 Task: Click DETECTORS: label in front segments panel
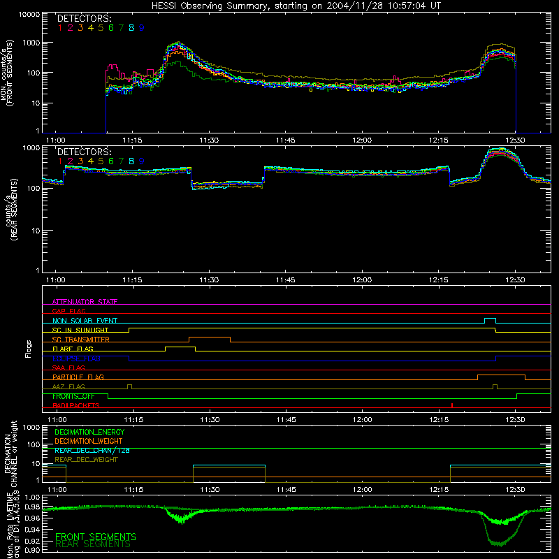[x=85, y=19]
